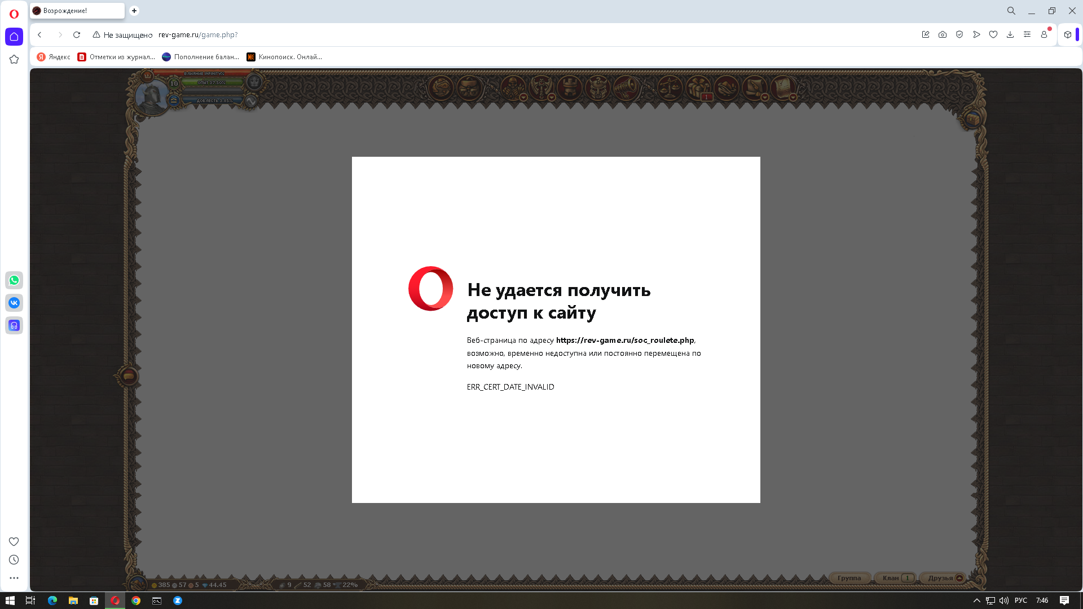Click the Opera profile account icon
1083x609 pixels.
tap(1044, 34)
